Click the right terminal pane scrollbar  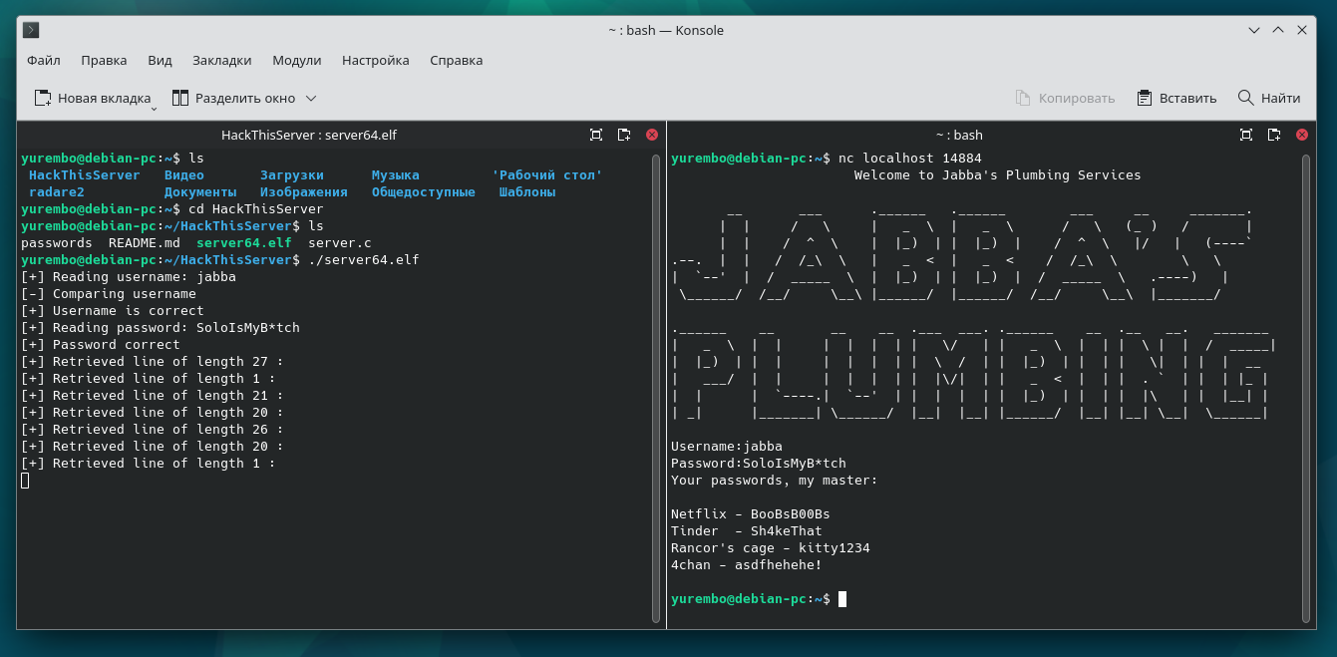[x=1308, y=389]
